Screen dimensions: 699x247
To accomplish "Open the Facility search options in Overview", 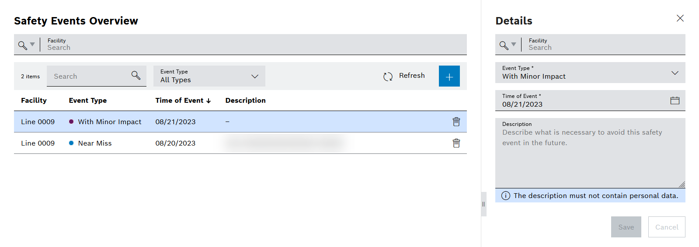I will point(27,45).
